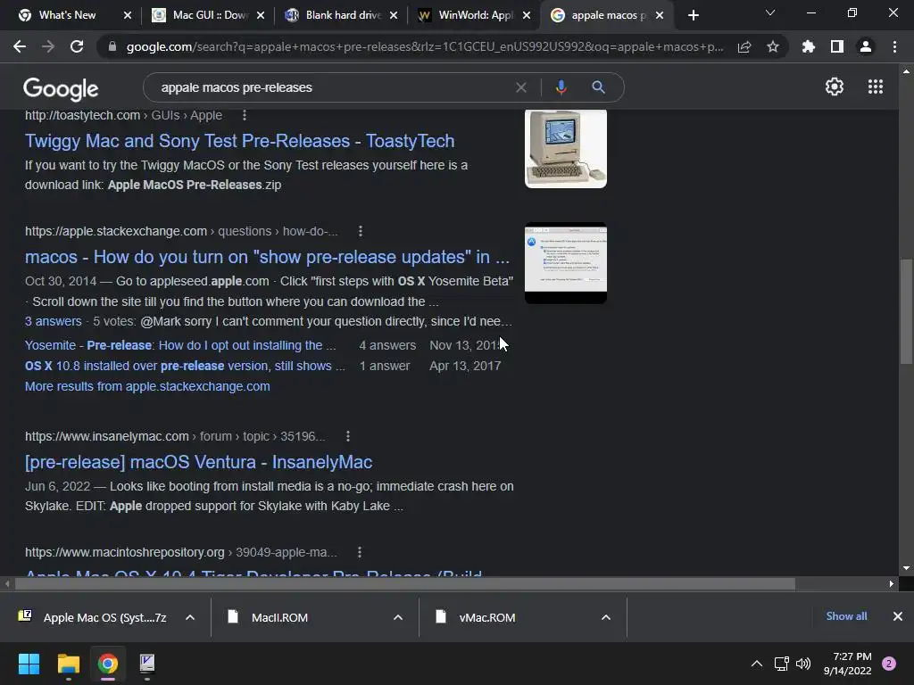Open Windows Start menu
This screenshot has height=685, width=914.
point(29,664)
